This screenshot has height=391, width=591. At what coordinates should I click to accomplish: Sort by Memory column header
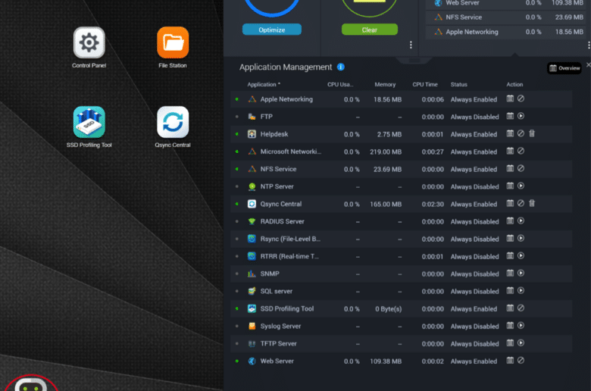pos(385,84)
